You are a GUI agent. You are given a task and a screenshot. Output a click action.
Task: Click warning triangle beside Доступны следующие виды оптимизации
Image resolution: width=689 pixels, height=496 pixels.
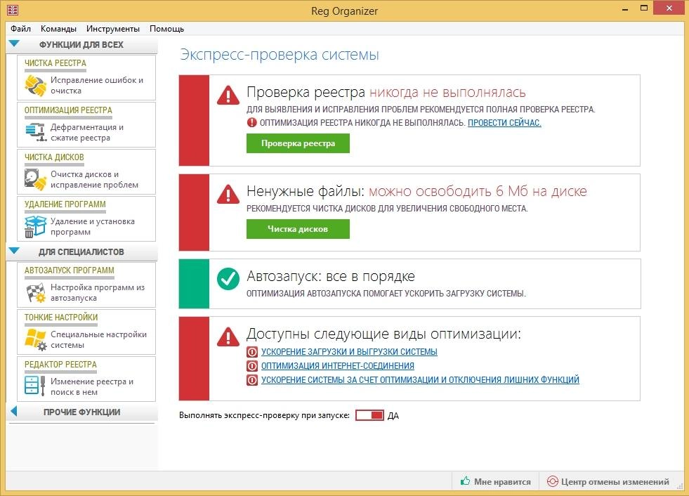[x=228, y=337]
